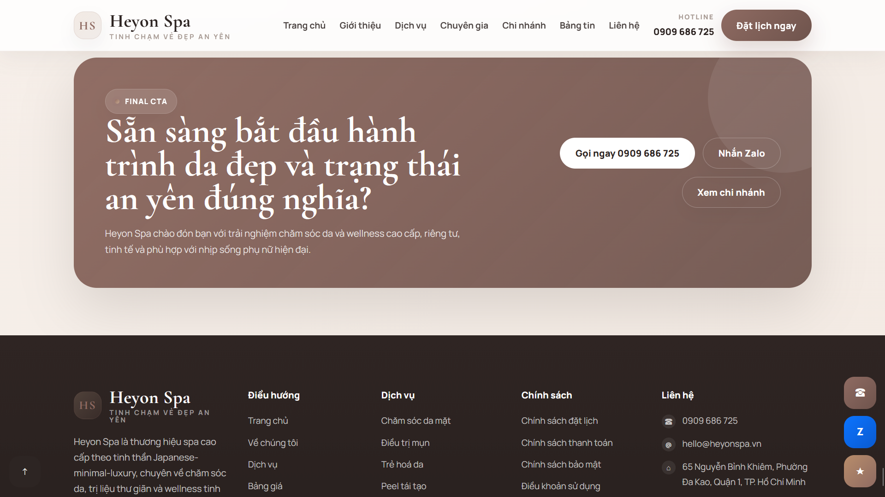
Task: Open the "Bảng giá" footer link
Action: tap(265, 486)
